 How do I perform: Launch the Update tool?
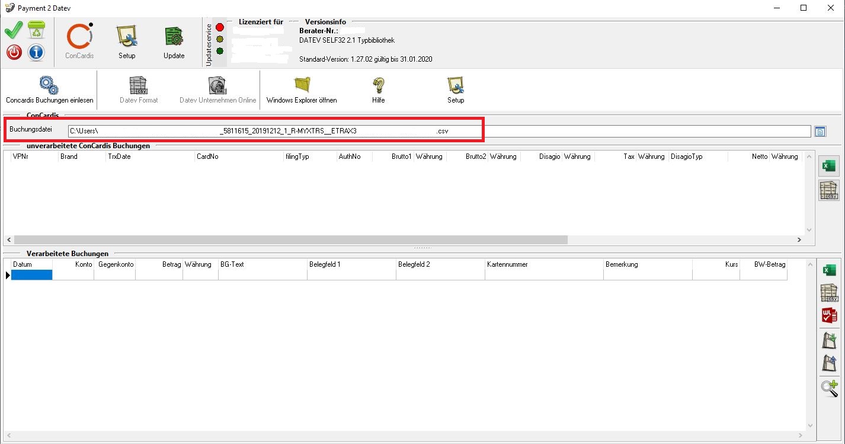pos(174,43)
